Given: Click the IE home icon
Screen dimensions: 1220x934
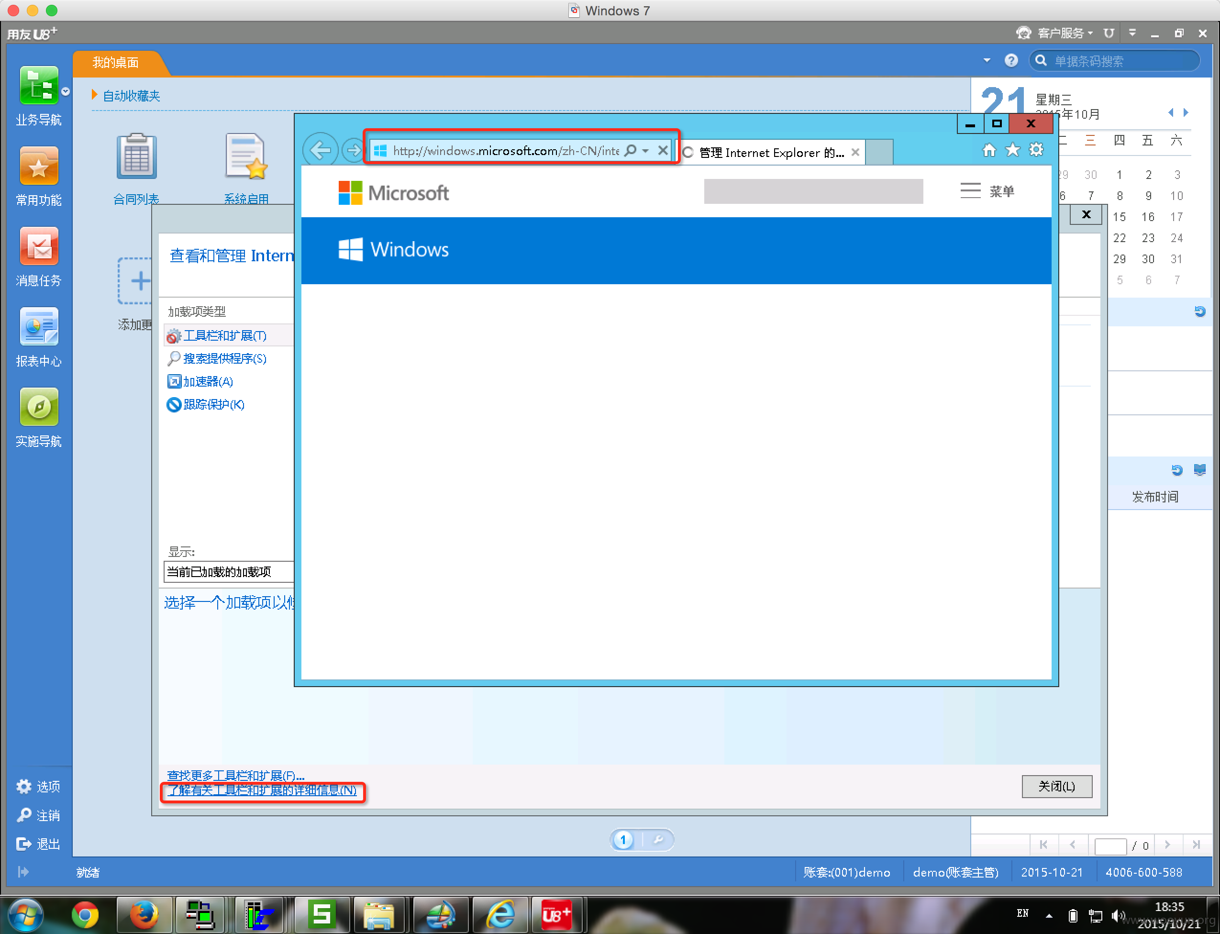Looking at the screenshot, I should 989,150.
